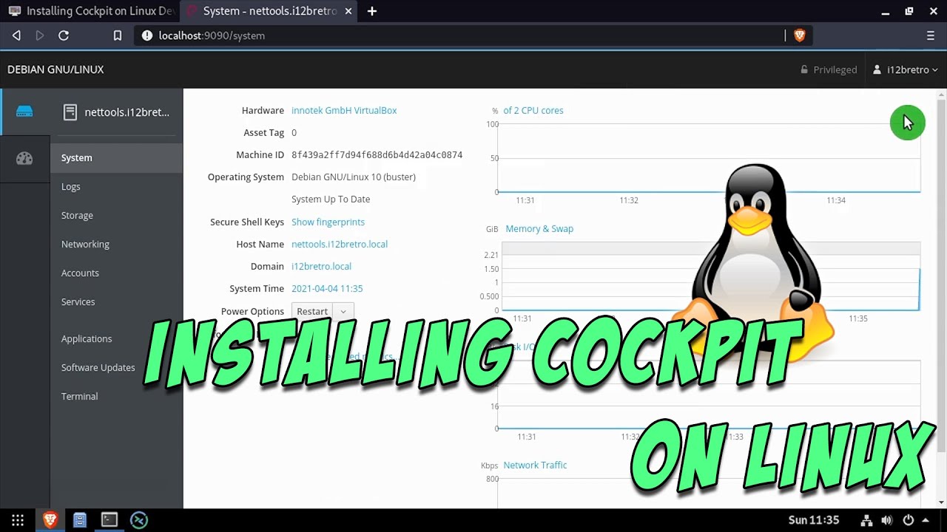
Task: Click the Machine ID value 8f439a2ff7d94f688d6b4d42a04c0874
Action: coord(377,154)
